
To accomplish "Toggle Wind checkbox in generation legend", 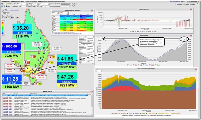I will click(x=140, y=113).
